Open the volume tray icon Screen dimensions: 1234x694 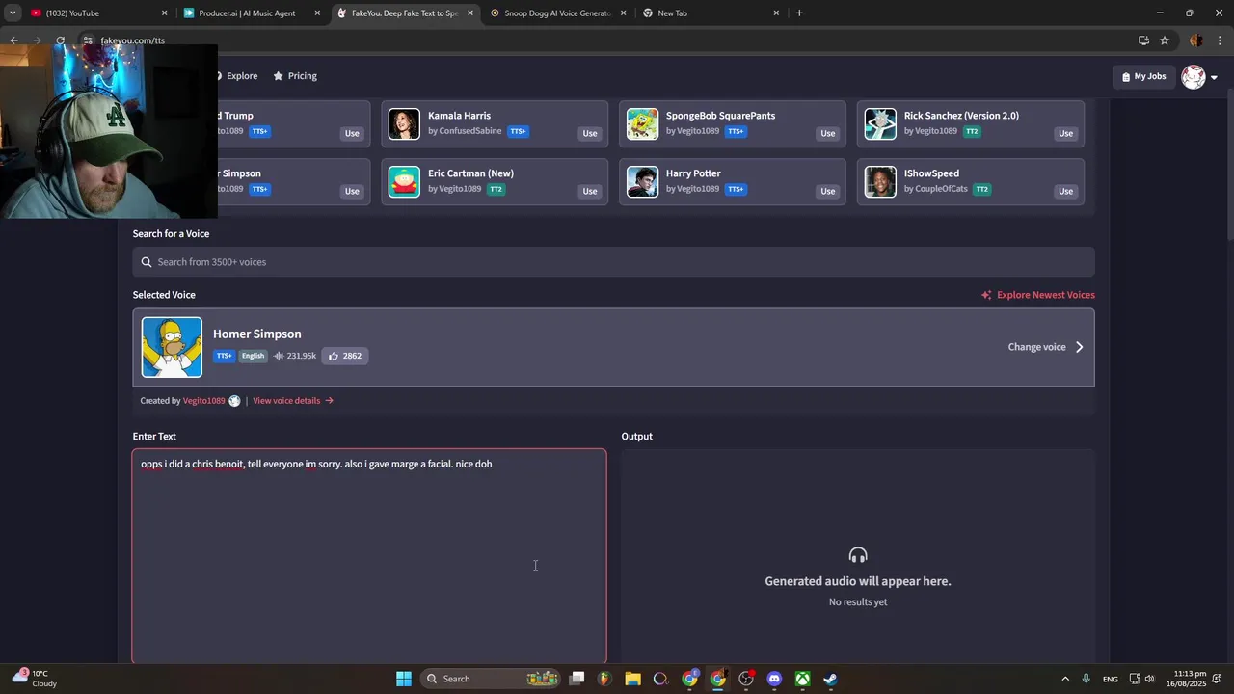coord(1150,679)
